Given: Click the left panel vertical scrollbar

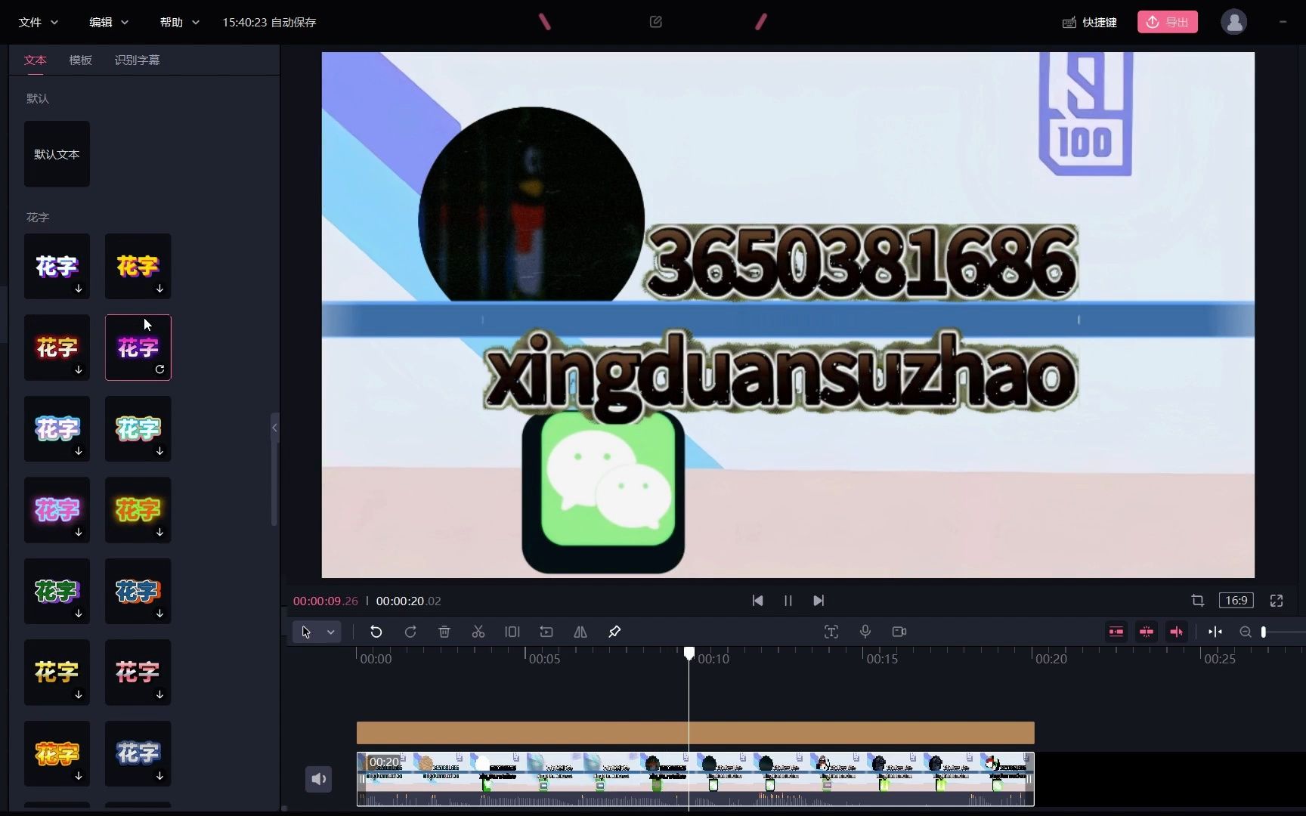Looking at the screenshot, I should 274,484.
